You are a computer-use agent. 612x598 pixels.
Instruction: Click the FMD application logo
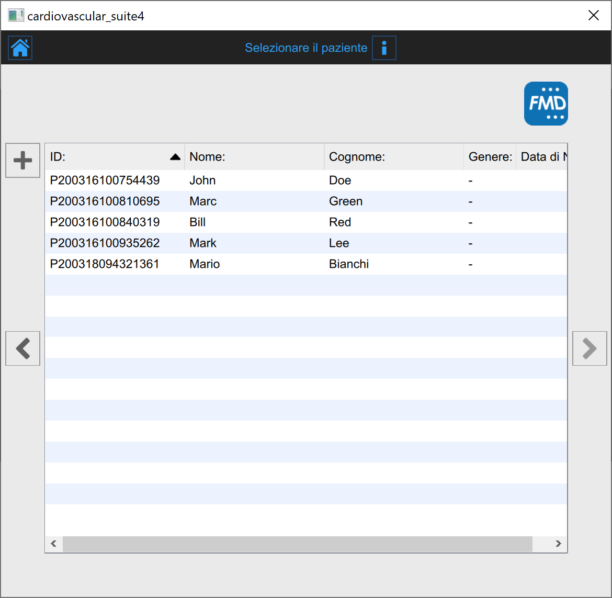tap(546, 104)
